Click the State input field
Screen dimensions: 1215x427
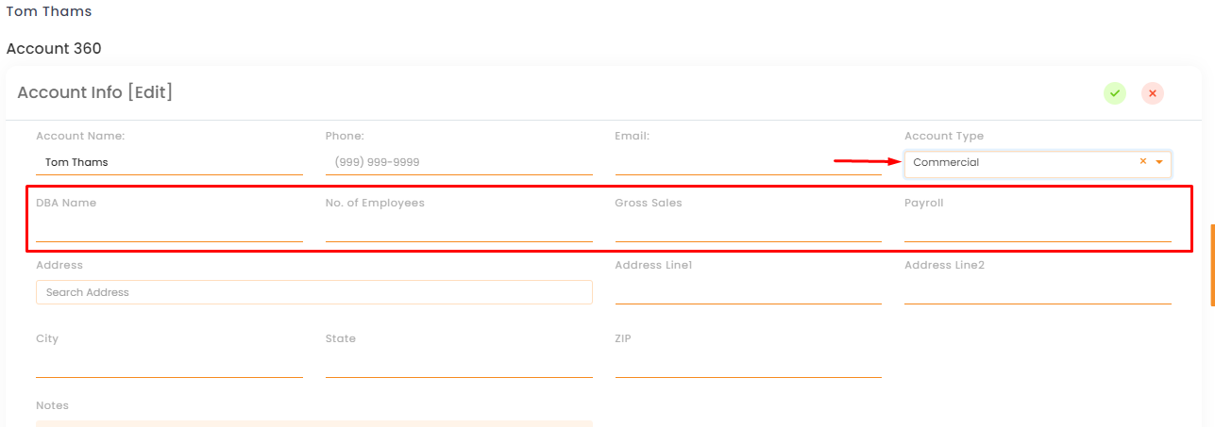pyautogui.click(x=459, y=366)
